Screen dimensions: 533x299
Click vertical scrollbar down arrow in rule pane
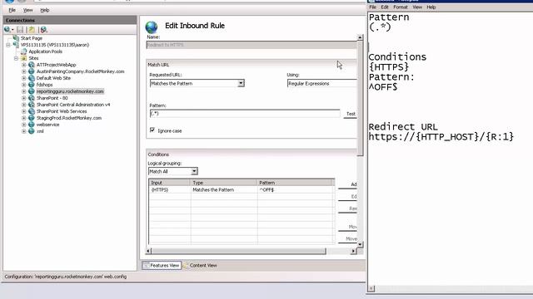[360, 244]
